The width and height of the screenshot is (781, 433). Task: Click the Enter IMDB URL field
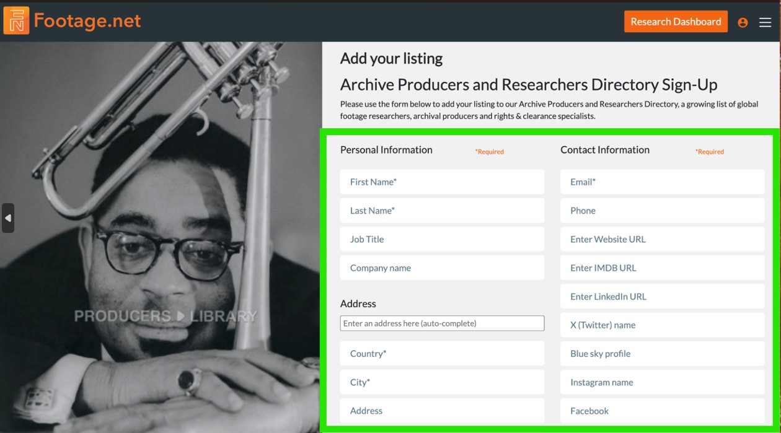pos(662,268)
